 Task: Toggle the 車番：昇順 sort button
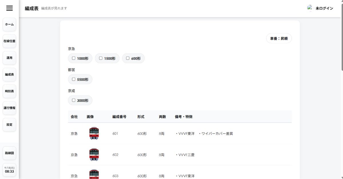[279, 38]
